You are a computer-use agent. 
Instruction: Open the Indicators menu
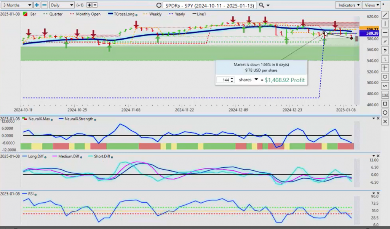tap(348, 5)
